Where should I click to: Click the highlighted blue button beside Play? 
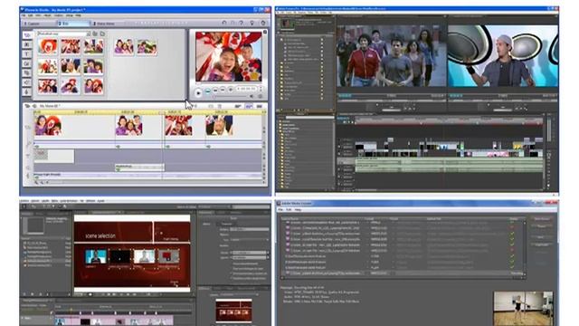[x=207, y=91]
